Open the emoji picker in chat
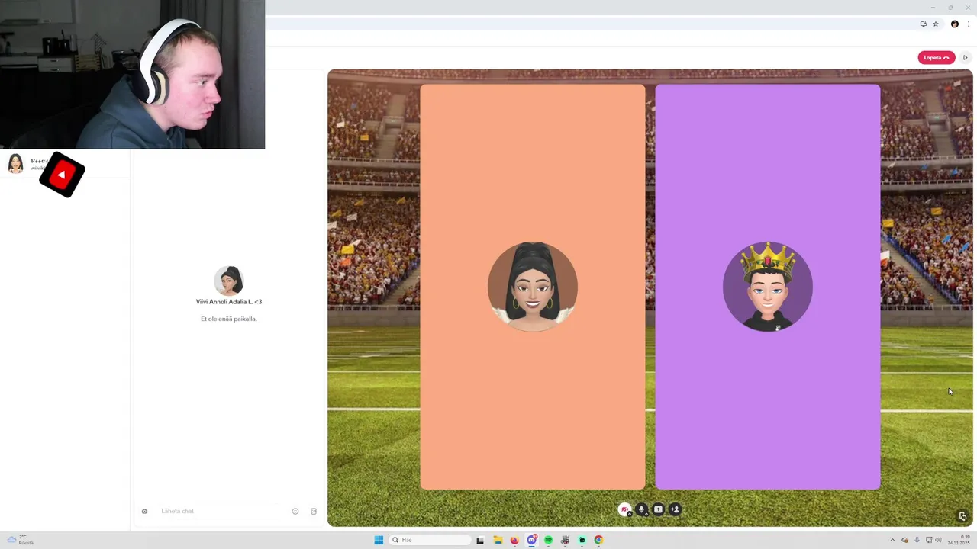The width and height of the screenshot is (977, 549). [295, 511]
